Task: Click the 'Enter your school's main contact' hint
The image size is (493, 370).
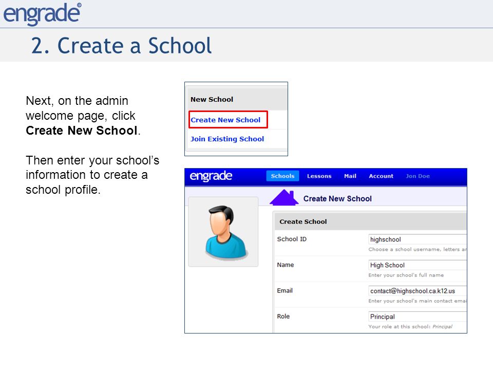Action: (417, 301)
